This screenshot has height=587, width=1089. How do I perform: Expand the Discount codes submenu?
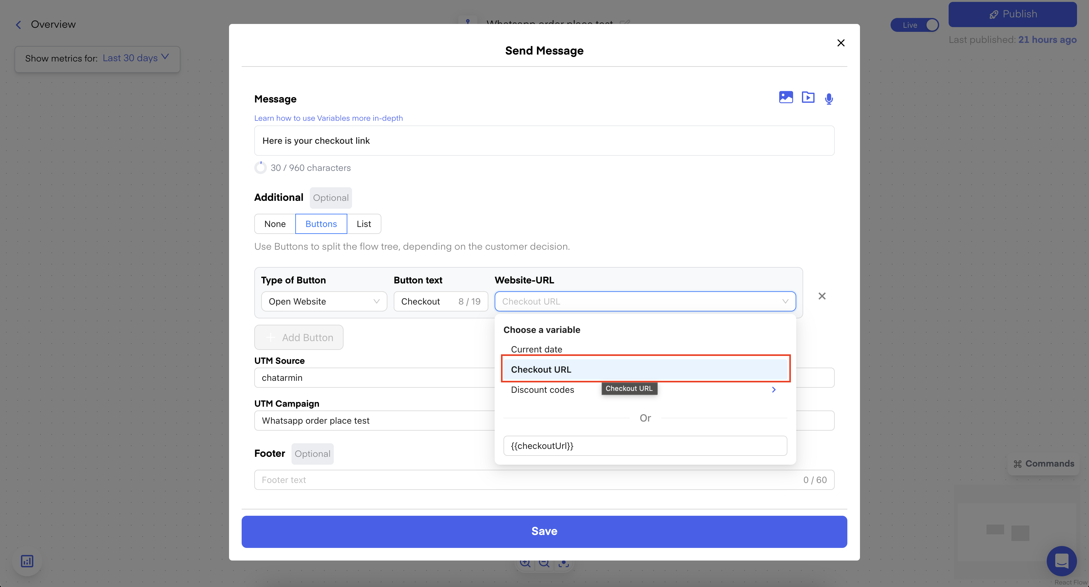pos(773,390)
